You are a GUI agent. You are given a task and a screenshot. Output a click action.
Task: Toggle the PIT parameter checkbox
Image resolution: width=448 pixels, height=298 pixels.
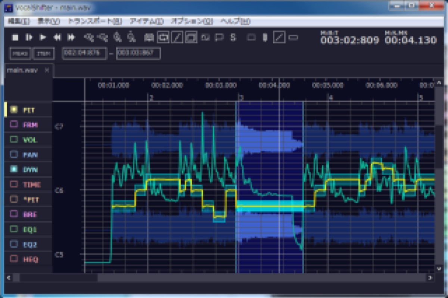(14, 109)
